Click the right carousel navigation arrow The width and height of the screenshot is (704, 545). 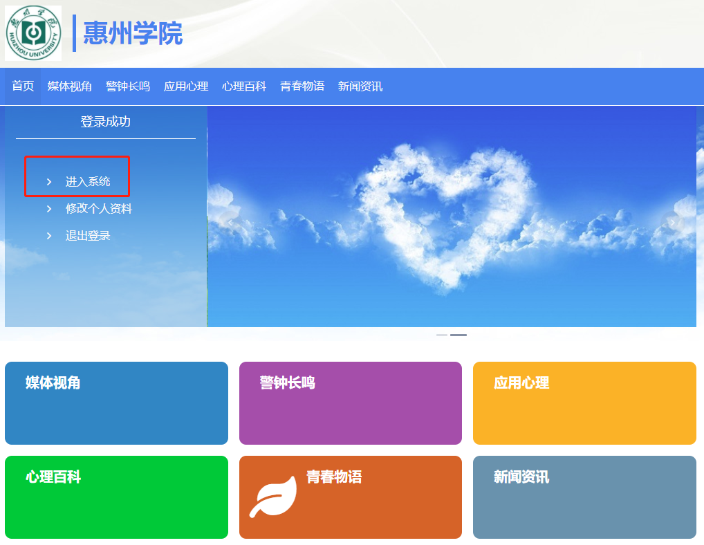[x=673, y=221]
